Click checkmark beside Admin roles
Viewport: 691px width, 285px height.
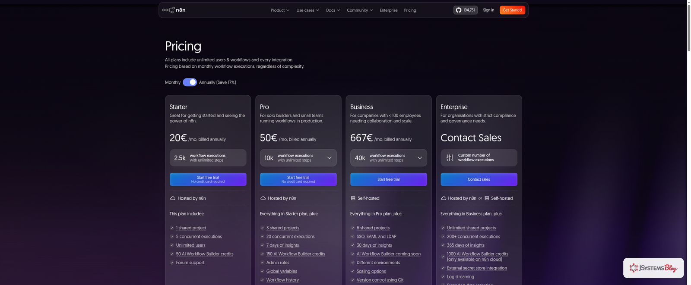(x=262, y=263)
